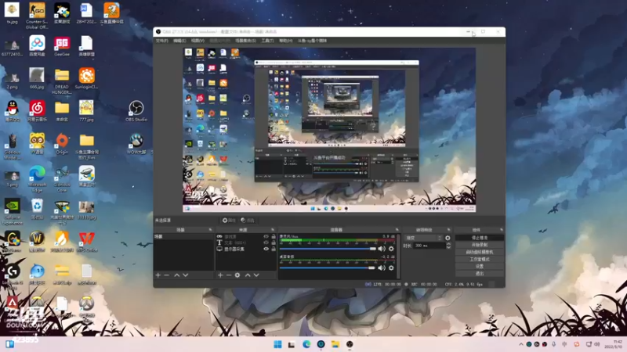This screenshot has height=352, width=627.
Task: Open 网易云音乐 desktop icon
Action: pos(37,111)
